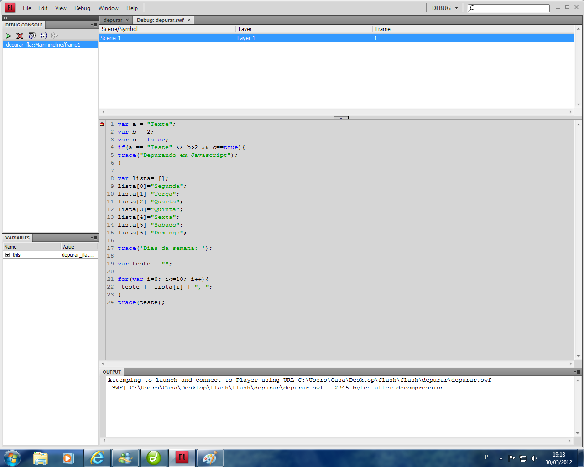The image size is (584, 467).
Task: Select depurar_fla::MainTimeline/frame1 in call stack
Action: point(43,45)
